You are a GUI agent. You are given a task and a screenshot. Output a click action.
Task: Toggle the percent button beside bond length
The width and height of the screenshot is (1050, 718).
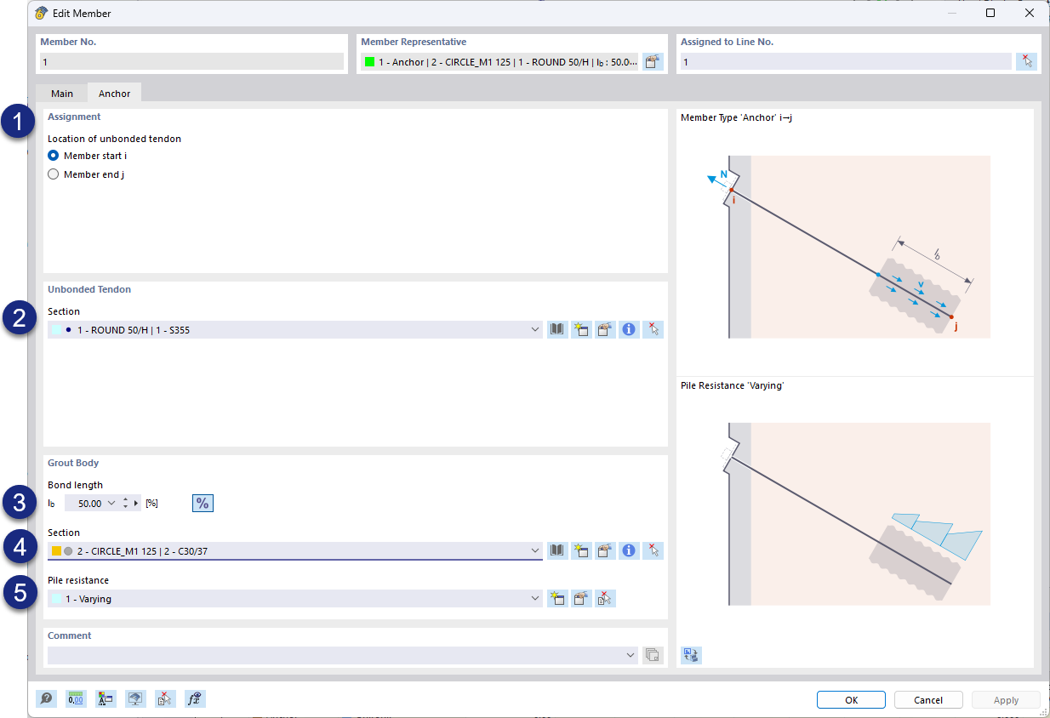[203, 503]
